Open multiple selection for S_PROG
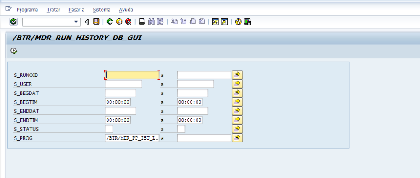 pos(237,138)
